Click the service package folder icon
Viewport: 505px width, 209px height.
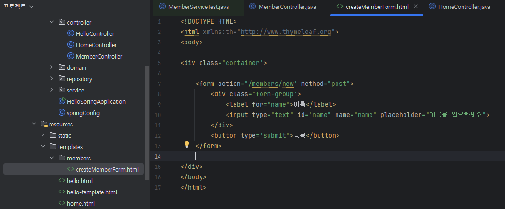[x=61, y=90]
